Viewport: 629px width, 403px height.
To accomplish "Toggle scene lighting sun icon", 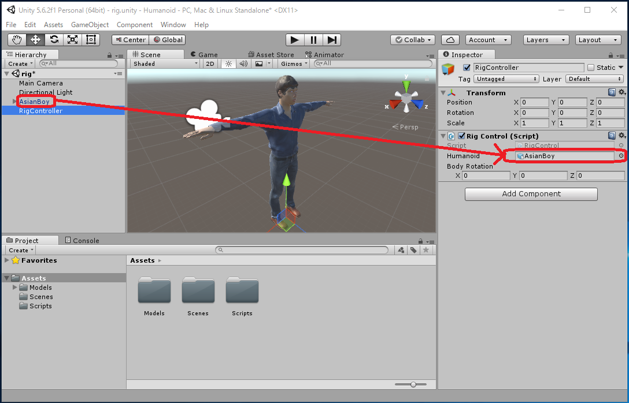I will 228,64.
